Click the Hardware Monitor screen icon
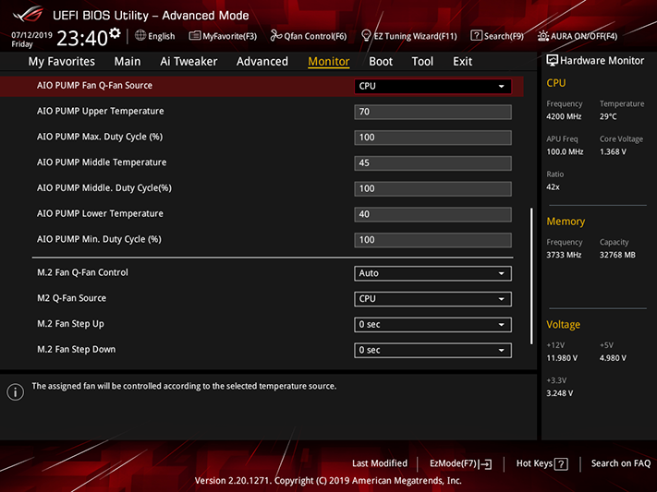 [x=552, y=61]
